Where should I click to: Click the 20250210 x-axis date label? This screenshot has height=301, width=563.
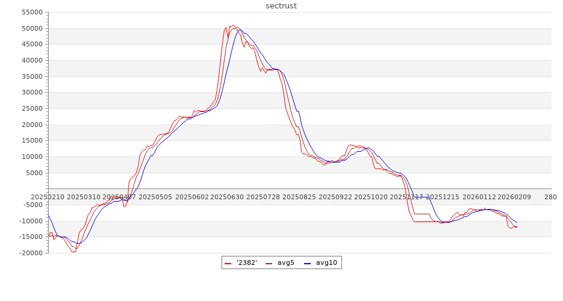pyautogui.click(x=48, y=197)
